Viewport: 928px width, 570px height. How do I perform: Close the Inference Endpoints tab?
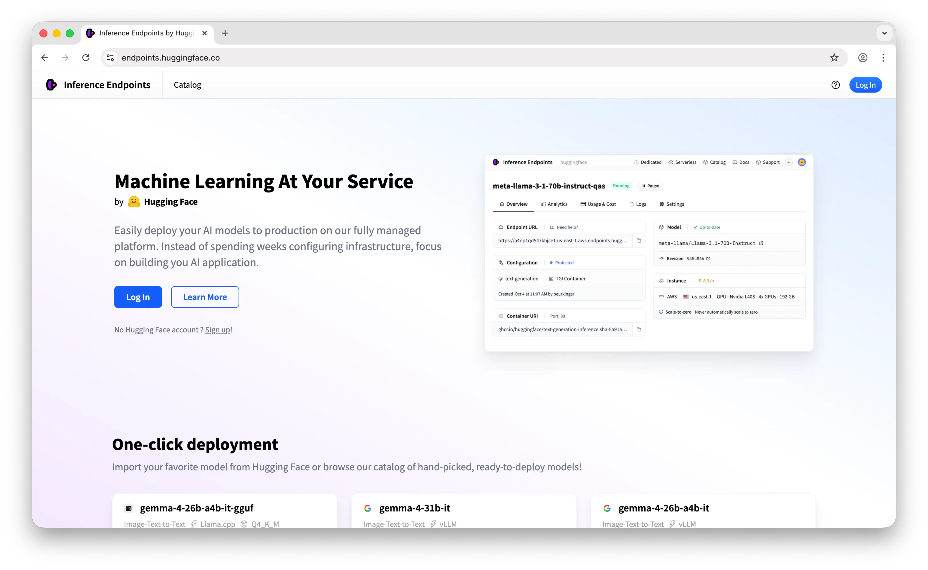pos(204,33)
